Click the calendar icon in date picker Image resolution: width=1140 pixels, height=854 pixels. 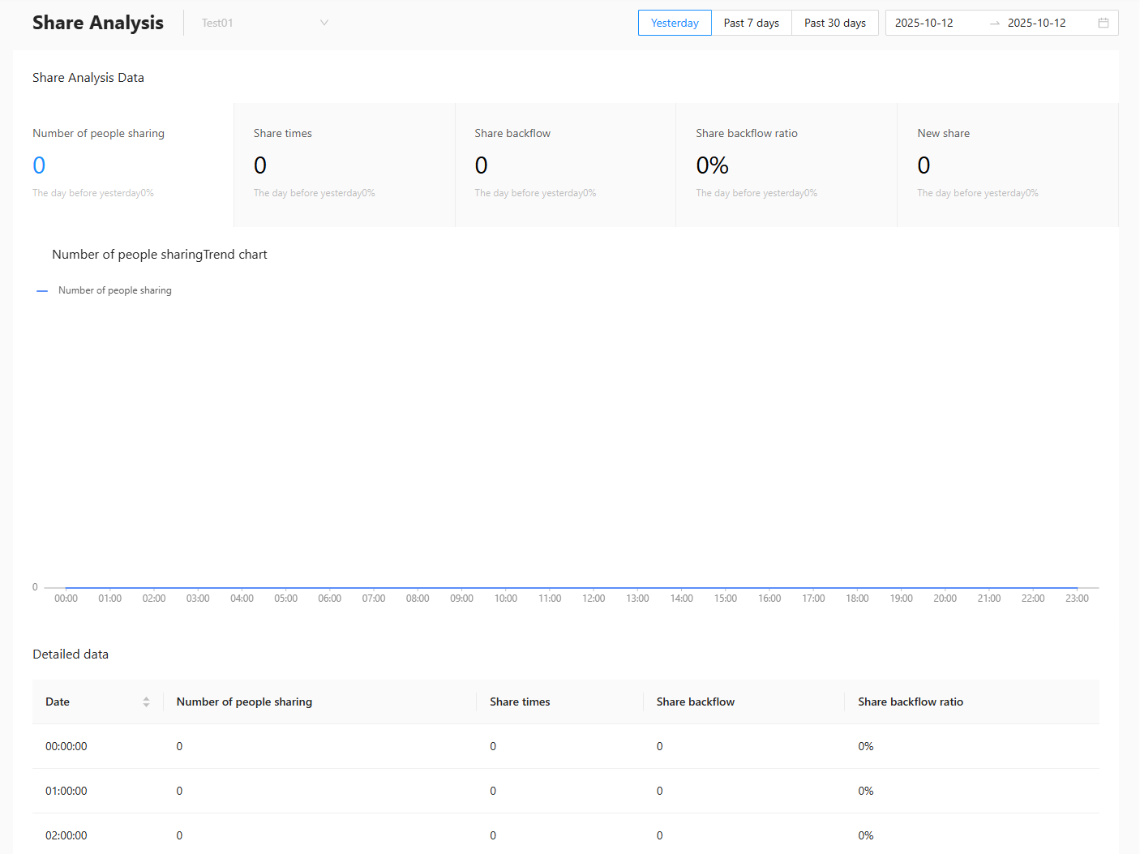[x=1103, y=23]
